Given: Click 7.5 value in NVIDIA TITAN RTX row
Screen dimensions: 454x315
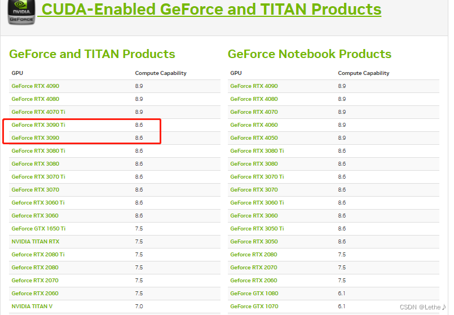Looking at the screenshot, I should click(x=139, y=242).
